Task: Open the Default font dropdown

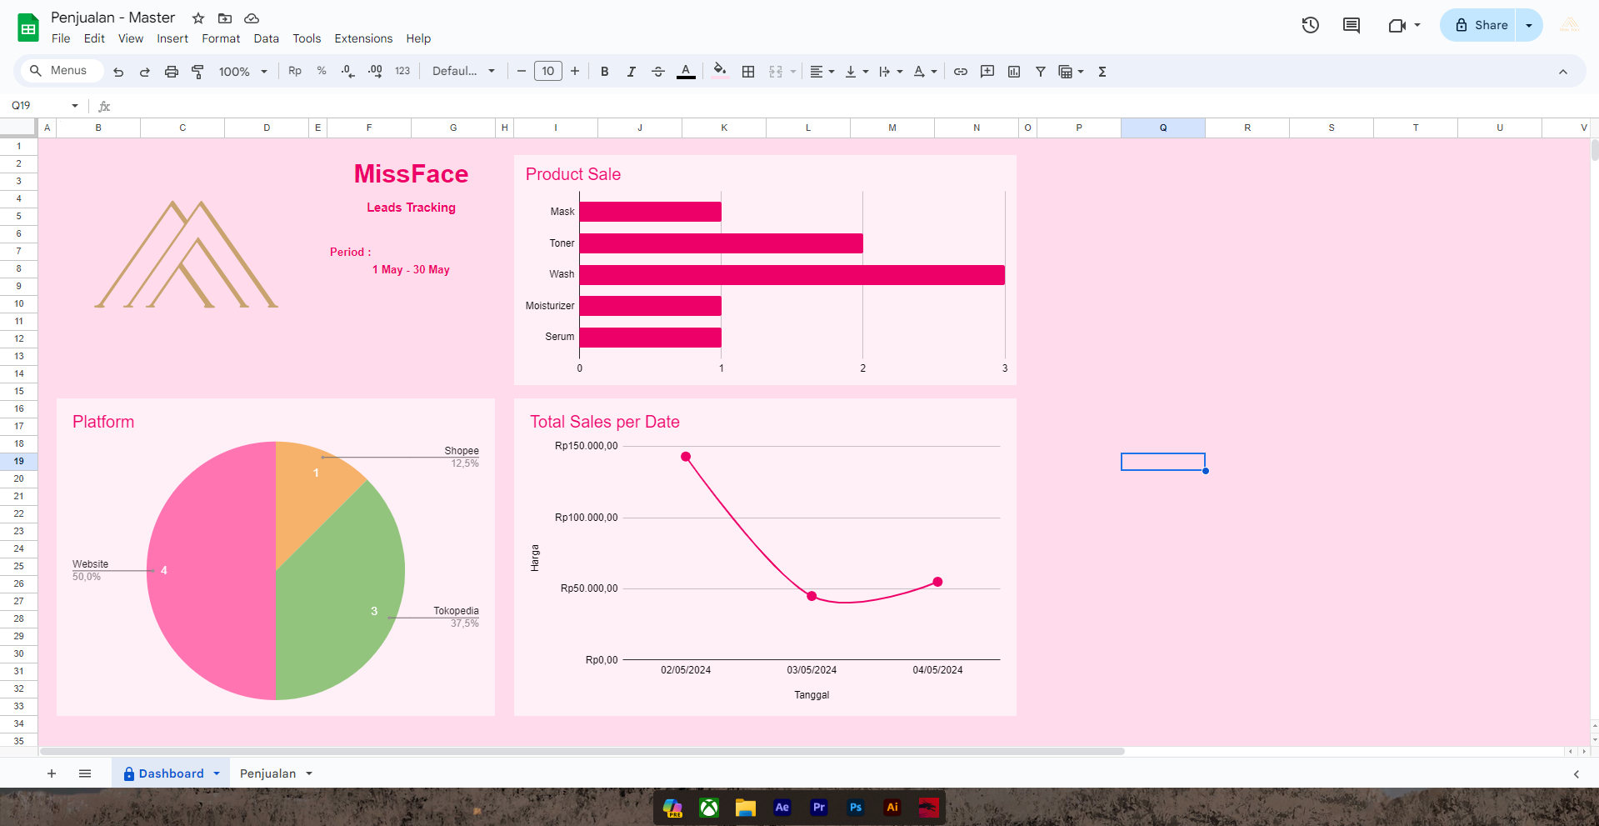Action: [463, 72]
